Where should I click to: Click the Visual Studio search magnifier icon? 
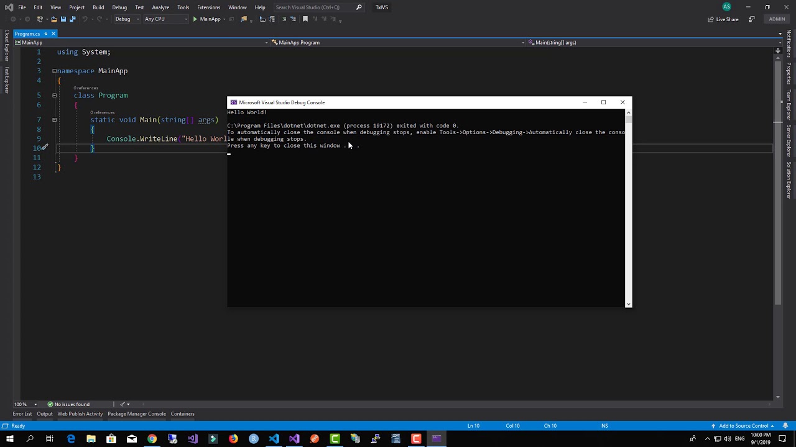click(x=359, y=7)
